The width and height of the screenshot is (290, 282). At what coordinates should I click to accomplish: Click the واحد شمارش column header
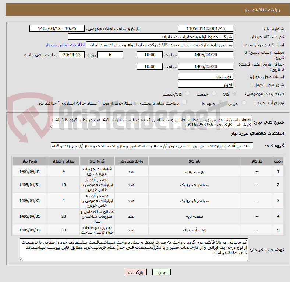point(131,161)
